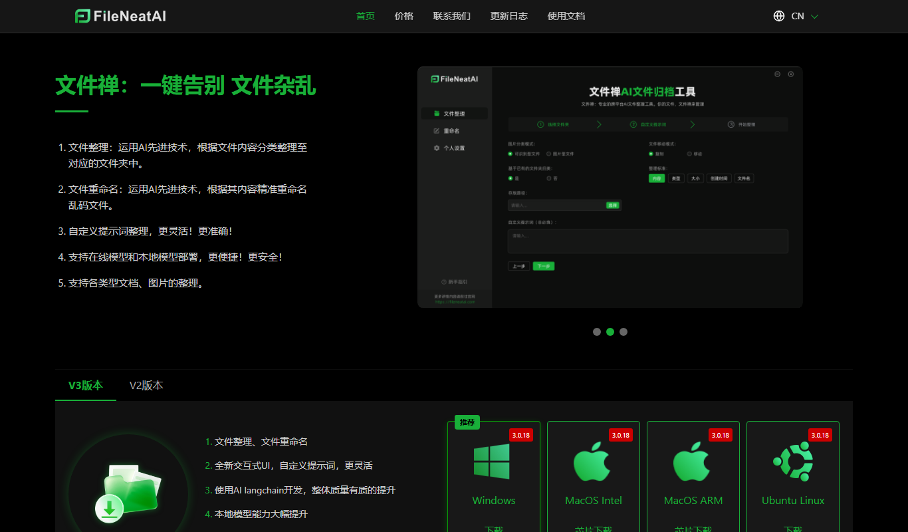The image size is (908, 532).
Task: Select the 否 radio button in preview
Action: 548,178
